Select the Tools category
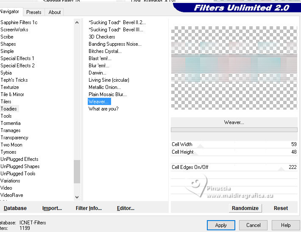301x232 pixels. tap(6, 116)
